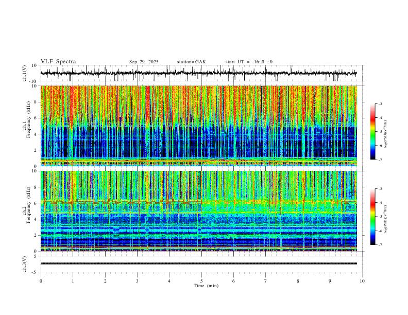Click the "-5" tick on ch.2 color bar
This screenshot has width=408, height=315.
click(x=380, y=217)
